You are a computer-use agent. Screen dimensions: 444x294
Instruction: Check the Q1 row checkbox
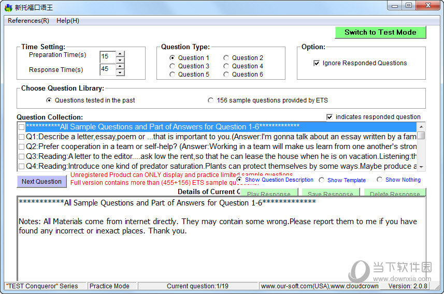(x=22, y=137)
